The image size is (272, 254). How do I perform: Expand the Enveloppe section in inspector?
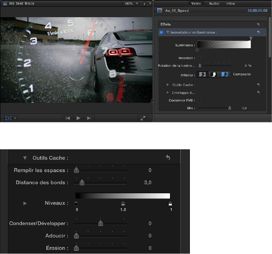pos(168,92)
